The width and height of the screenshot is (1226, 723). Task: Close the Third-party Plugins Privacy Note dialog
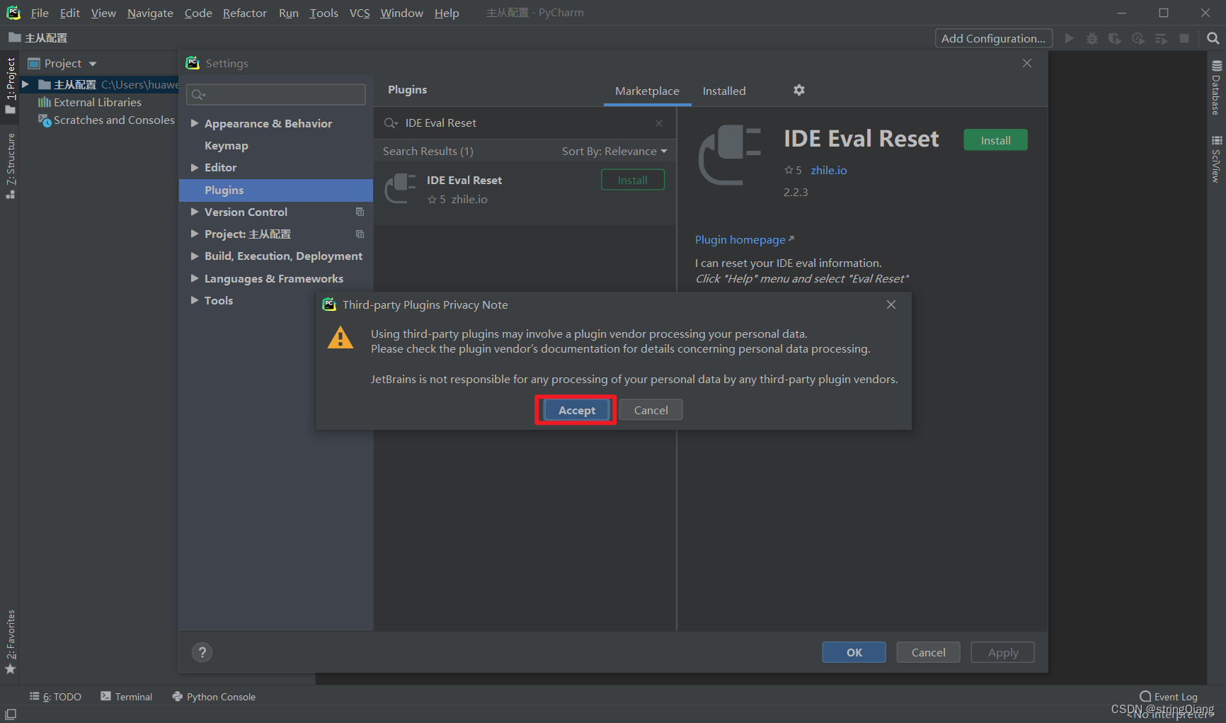click(891, 304)
